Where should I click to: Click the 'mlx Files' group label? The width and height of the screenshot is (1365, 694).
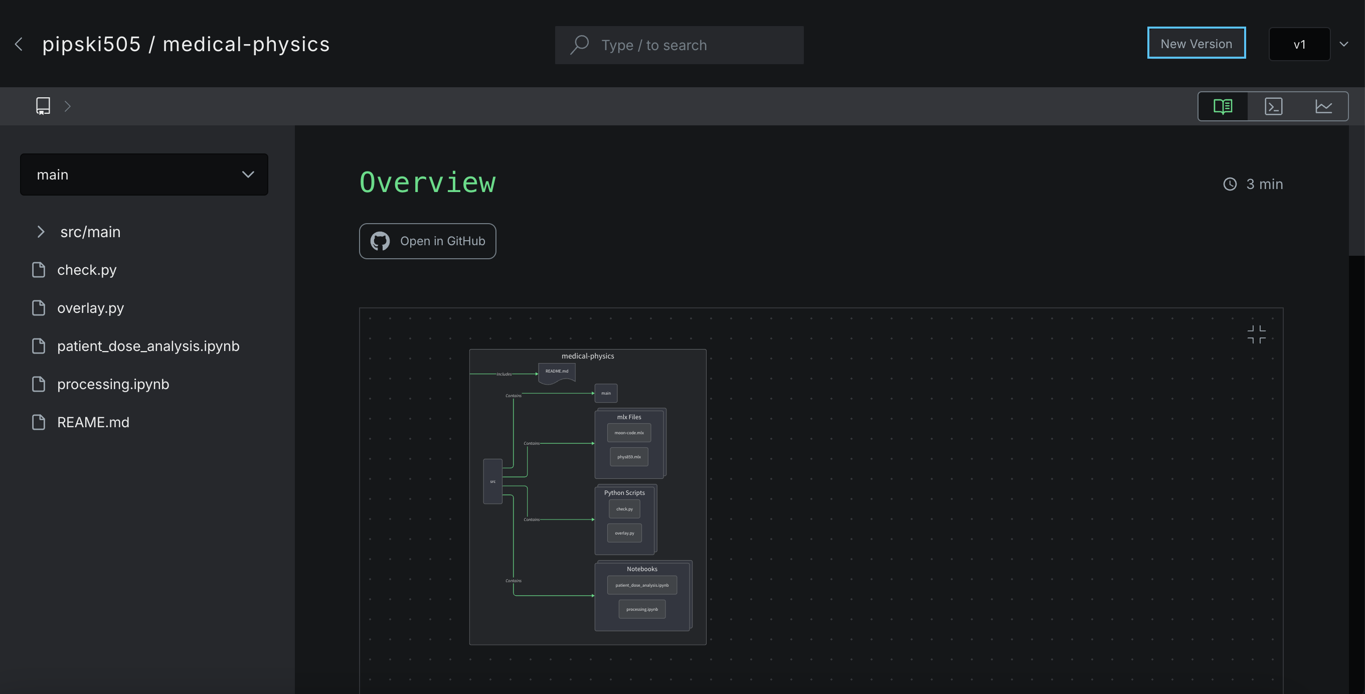point(629,417)
